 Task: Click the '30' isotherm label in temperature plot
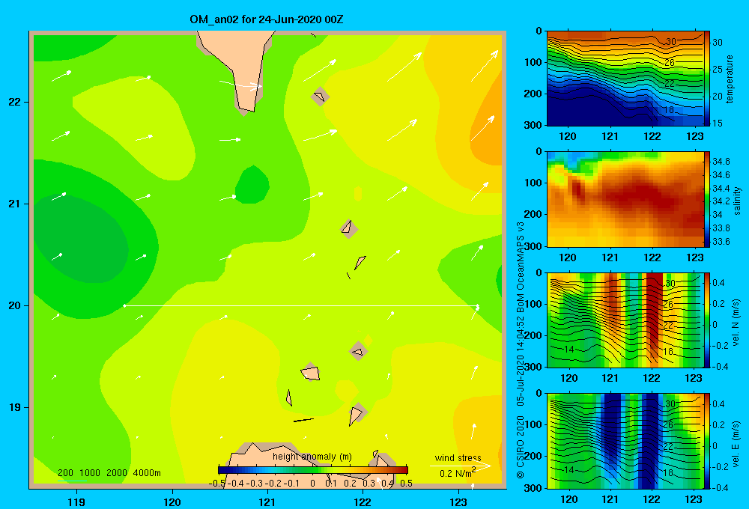click(670, 41)
